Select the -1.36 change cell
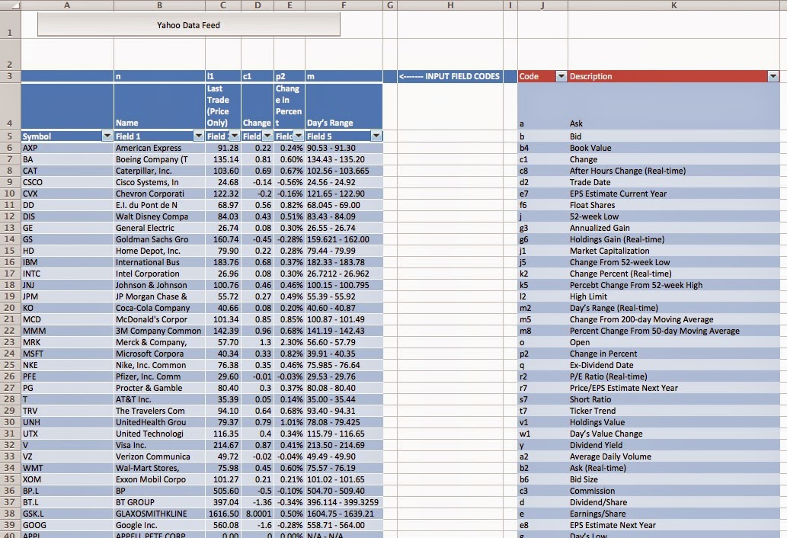Screen dimensions: 787x538 pyautogui.click(x=258, y=502)
